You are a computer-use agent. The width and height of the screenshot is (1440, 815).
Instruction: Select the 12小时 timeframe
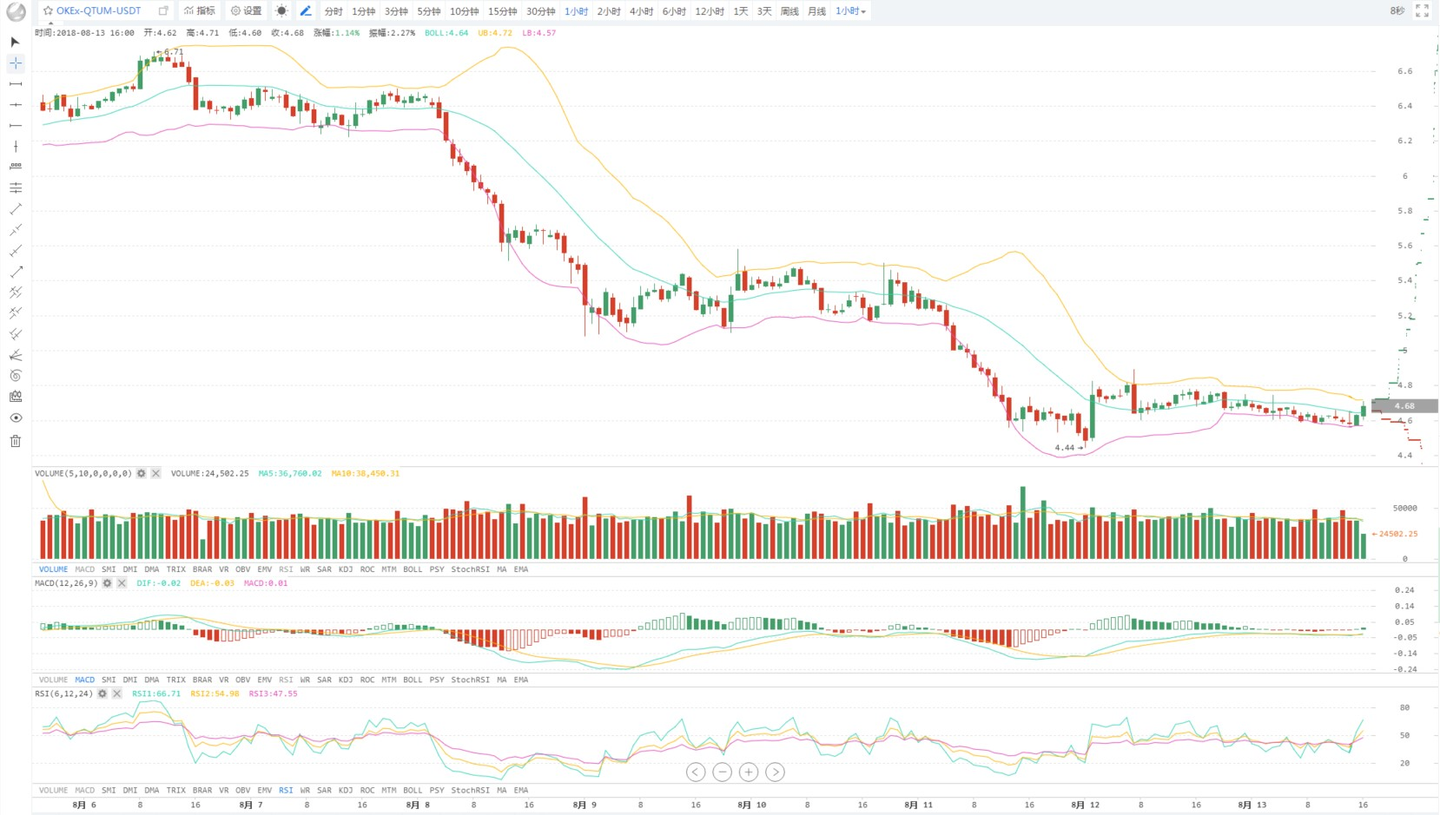tap(710, 11)
